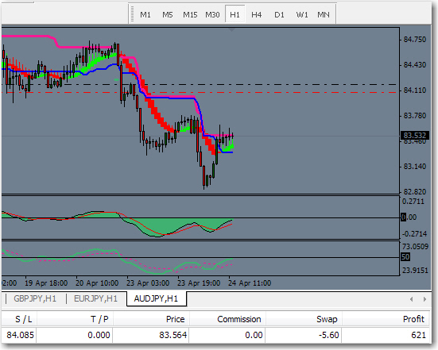Select swap value -5.60
This screenshot has height=350, width=438.
329,335
